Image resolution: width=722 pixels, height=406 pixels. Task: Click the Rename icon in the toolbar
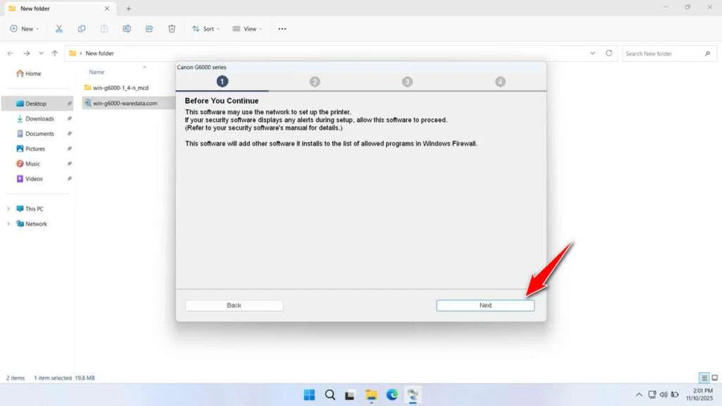pos(127,28)
